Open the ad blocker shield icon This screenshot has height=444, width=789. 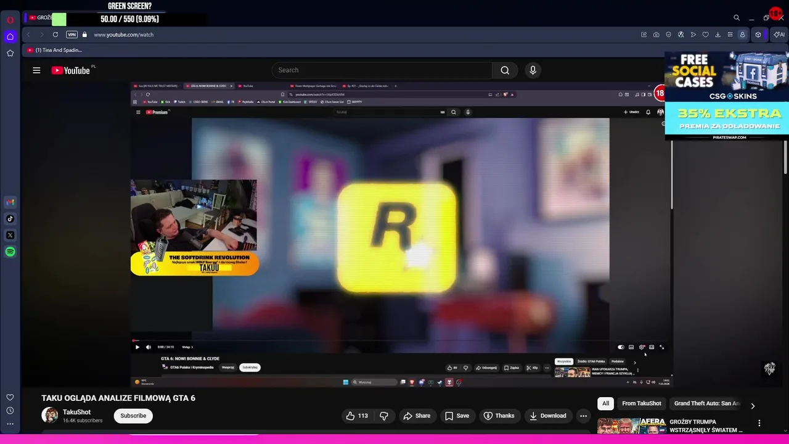668,35
